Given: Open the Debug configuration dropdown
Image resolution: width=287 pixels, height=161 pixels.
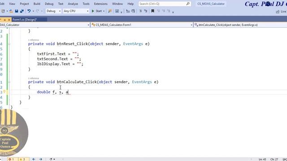Looking at the screenshot, I should (53, 11).
